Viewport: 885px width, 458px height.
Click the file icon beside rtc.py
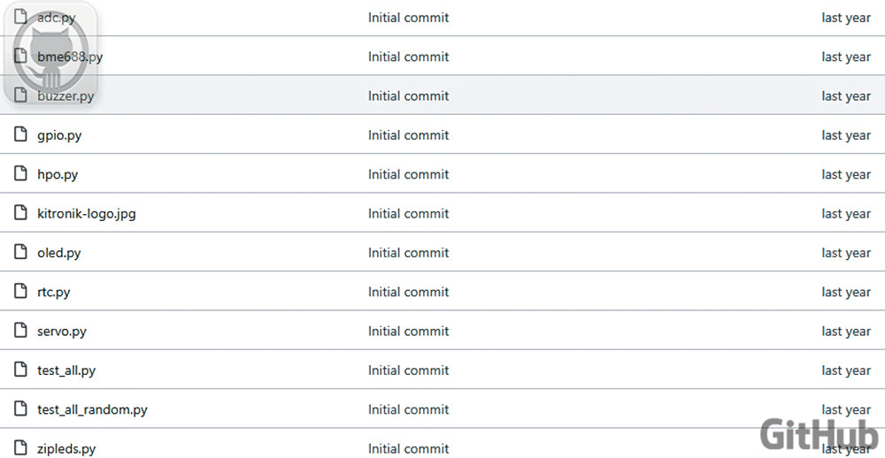[x=20, y=292]
